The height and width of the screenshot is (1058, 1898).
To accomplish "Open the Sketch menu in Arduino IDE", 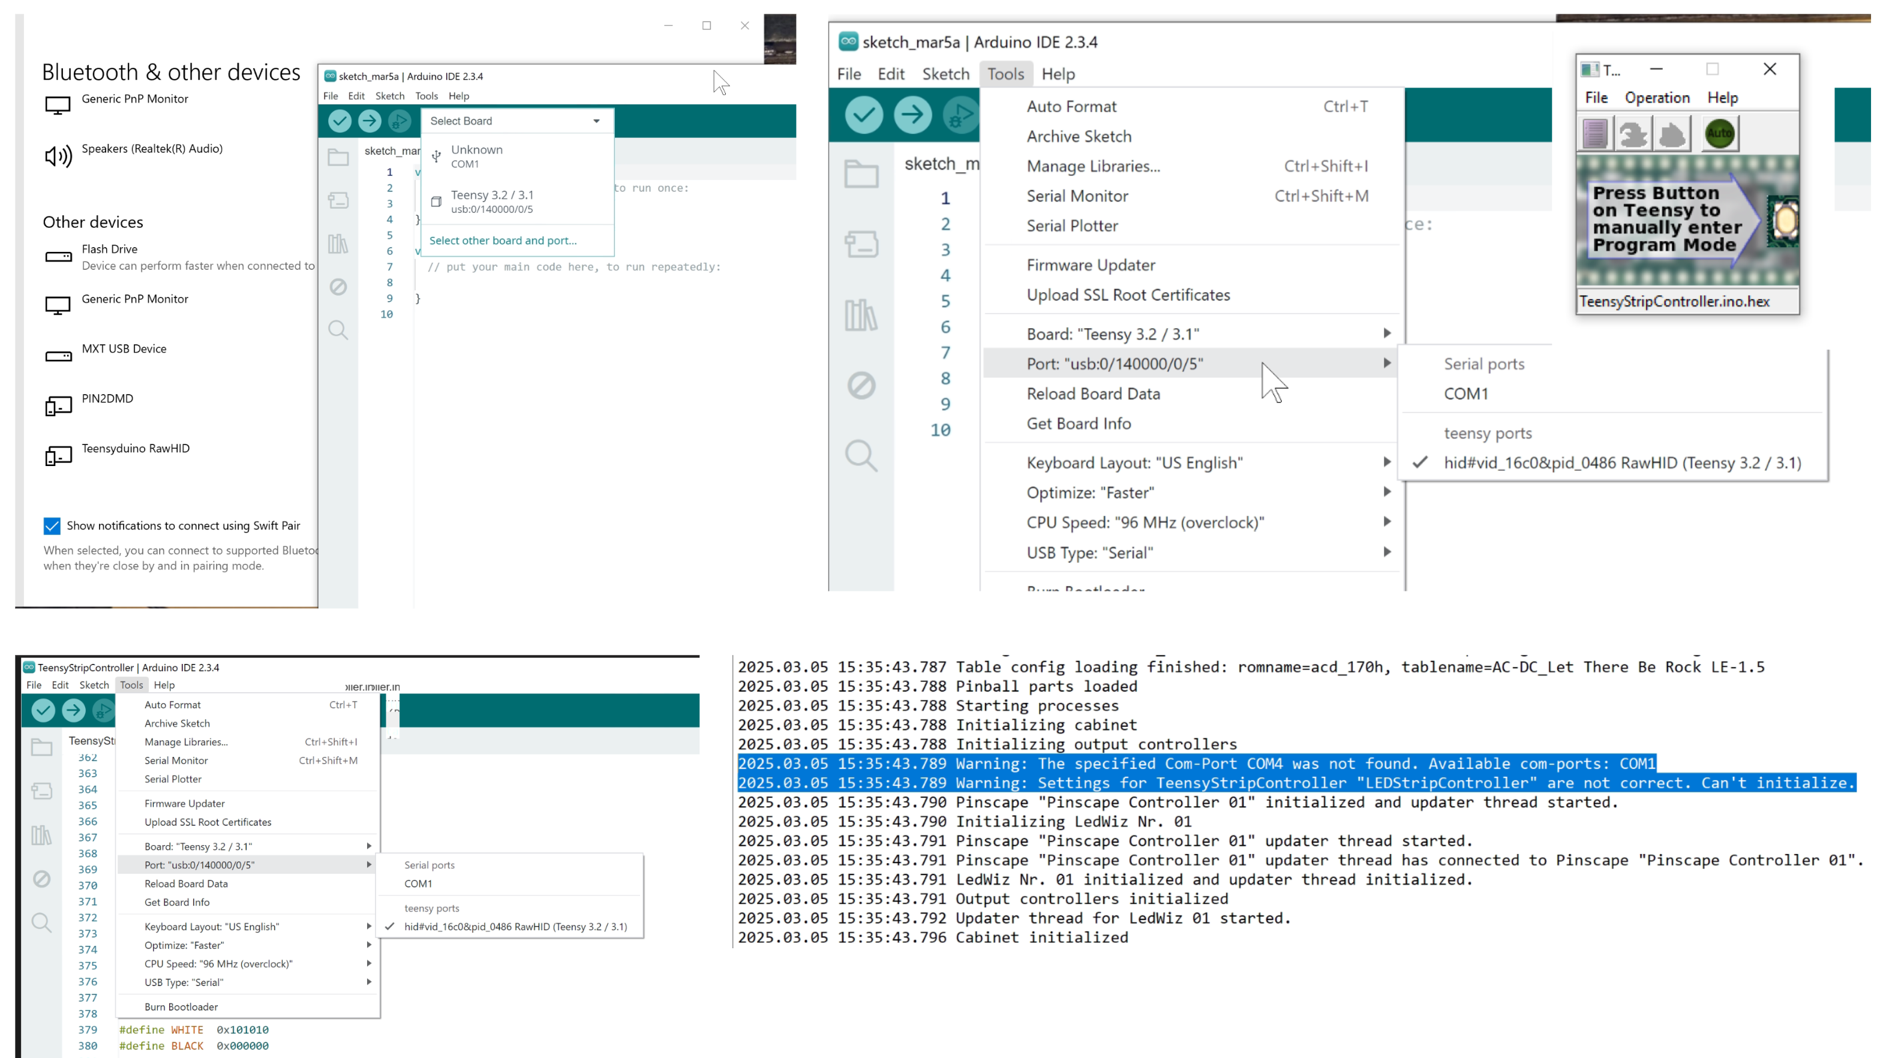I will (x=945, y=74).
